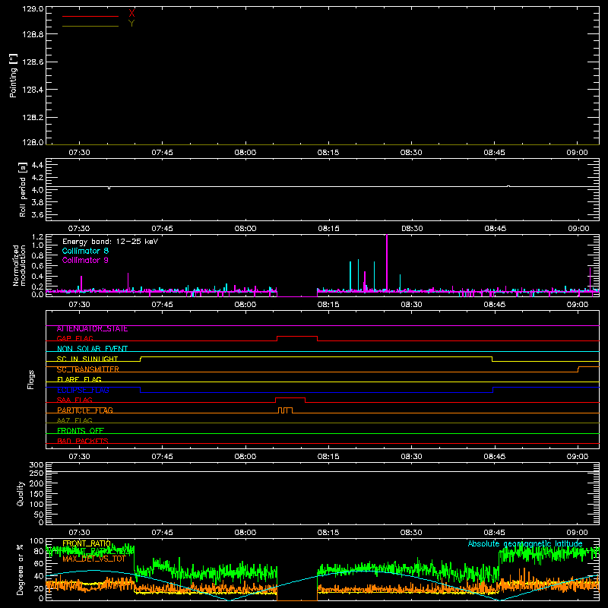
Task: Click the 129.0 tick label on Pointing axis
Action: [x=33, y=8]
